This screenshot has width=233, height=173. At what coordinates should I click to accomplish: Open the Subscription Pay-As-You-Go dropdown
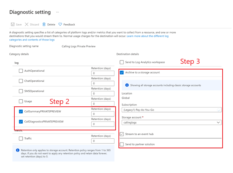172,110
